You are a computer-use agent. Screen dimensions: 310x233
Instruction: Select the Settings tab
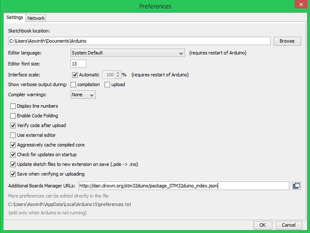click(x=14, y=18)
